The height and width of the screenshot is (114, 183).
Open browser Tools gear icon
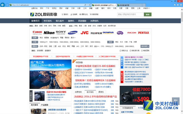pos(181,5)
